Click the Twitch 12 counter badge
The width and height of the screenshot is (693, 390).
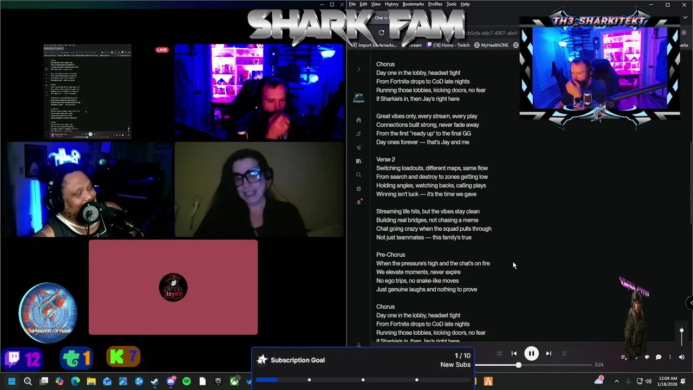coord(23,358)
